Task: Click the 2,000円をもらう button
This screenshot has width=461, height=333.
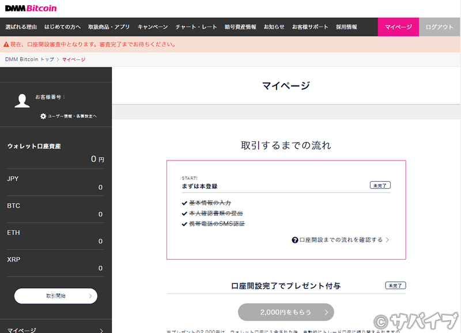Action: [x=286, y=312]
